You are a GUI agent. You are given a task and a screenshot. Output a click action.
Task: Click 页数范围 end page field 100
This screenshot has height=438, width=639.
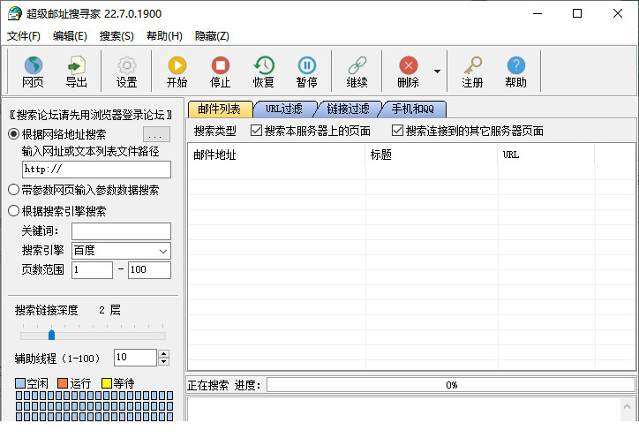tap(149, 270)
